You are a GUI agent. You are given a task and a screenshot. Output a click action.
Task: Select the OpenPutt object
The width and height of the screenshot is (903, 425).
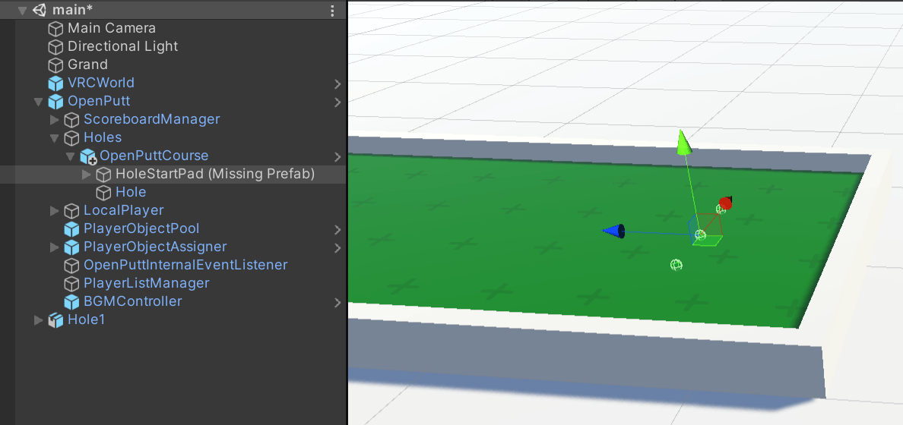point(99,101)
